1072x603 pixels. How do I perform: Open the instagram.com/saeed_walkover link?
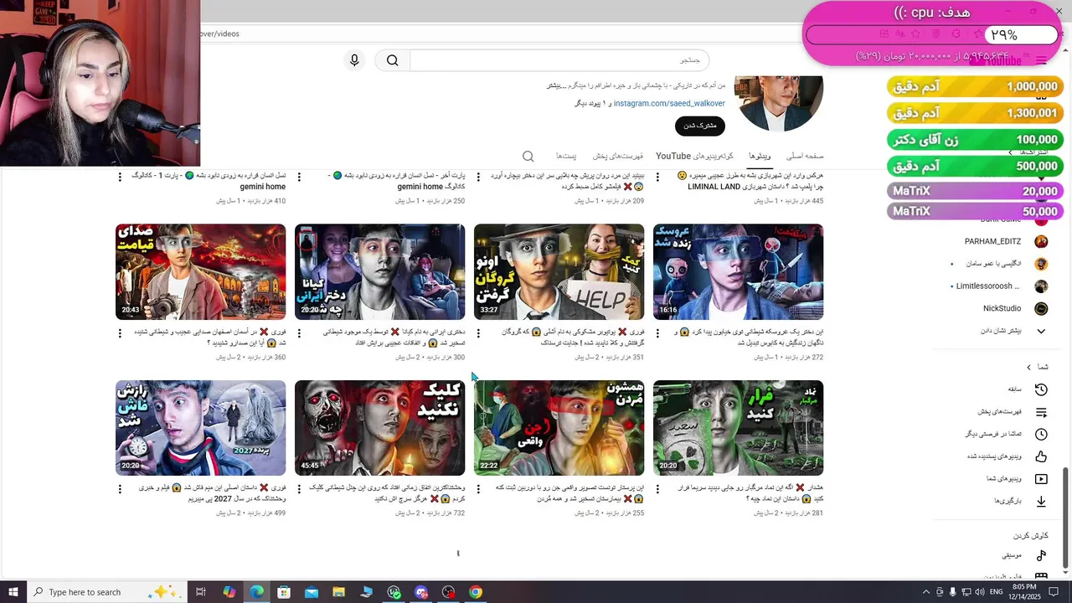point(669,103)
